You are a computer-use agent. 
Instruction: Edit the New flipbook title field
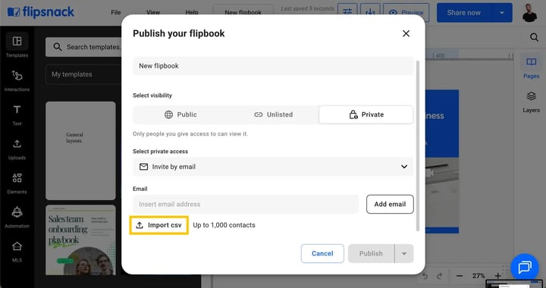point(273,66)
